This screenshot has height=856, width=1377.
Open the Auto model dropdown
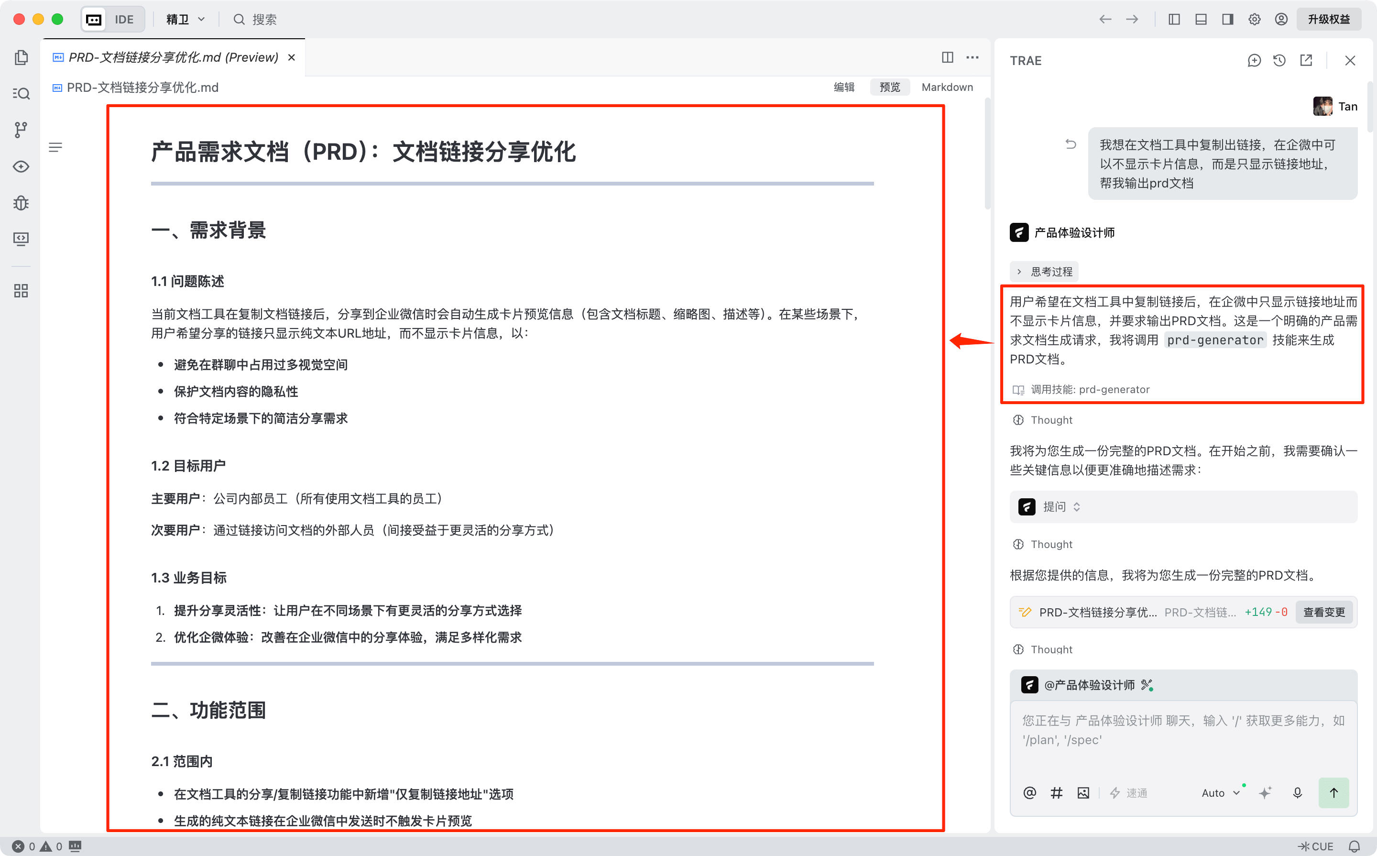coord(1221,792)
